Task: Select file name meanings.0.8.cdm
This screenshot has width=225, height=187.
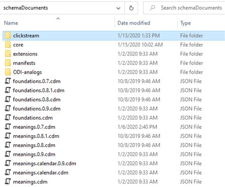Action: 34,145
